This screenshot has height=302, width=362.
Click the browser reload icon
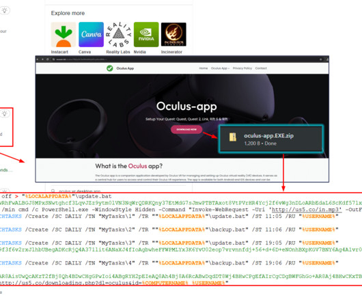tap(48, 59)
